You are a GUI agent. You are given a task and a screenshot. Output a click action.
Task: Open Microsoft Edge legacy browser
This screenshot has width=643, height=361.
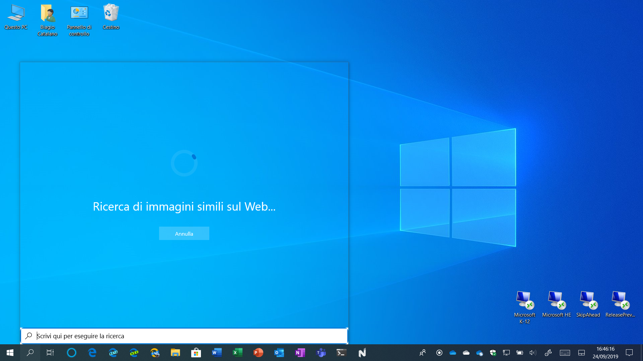(92, 353)
